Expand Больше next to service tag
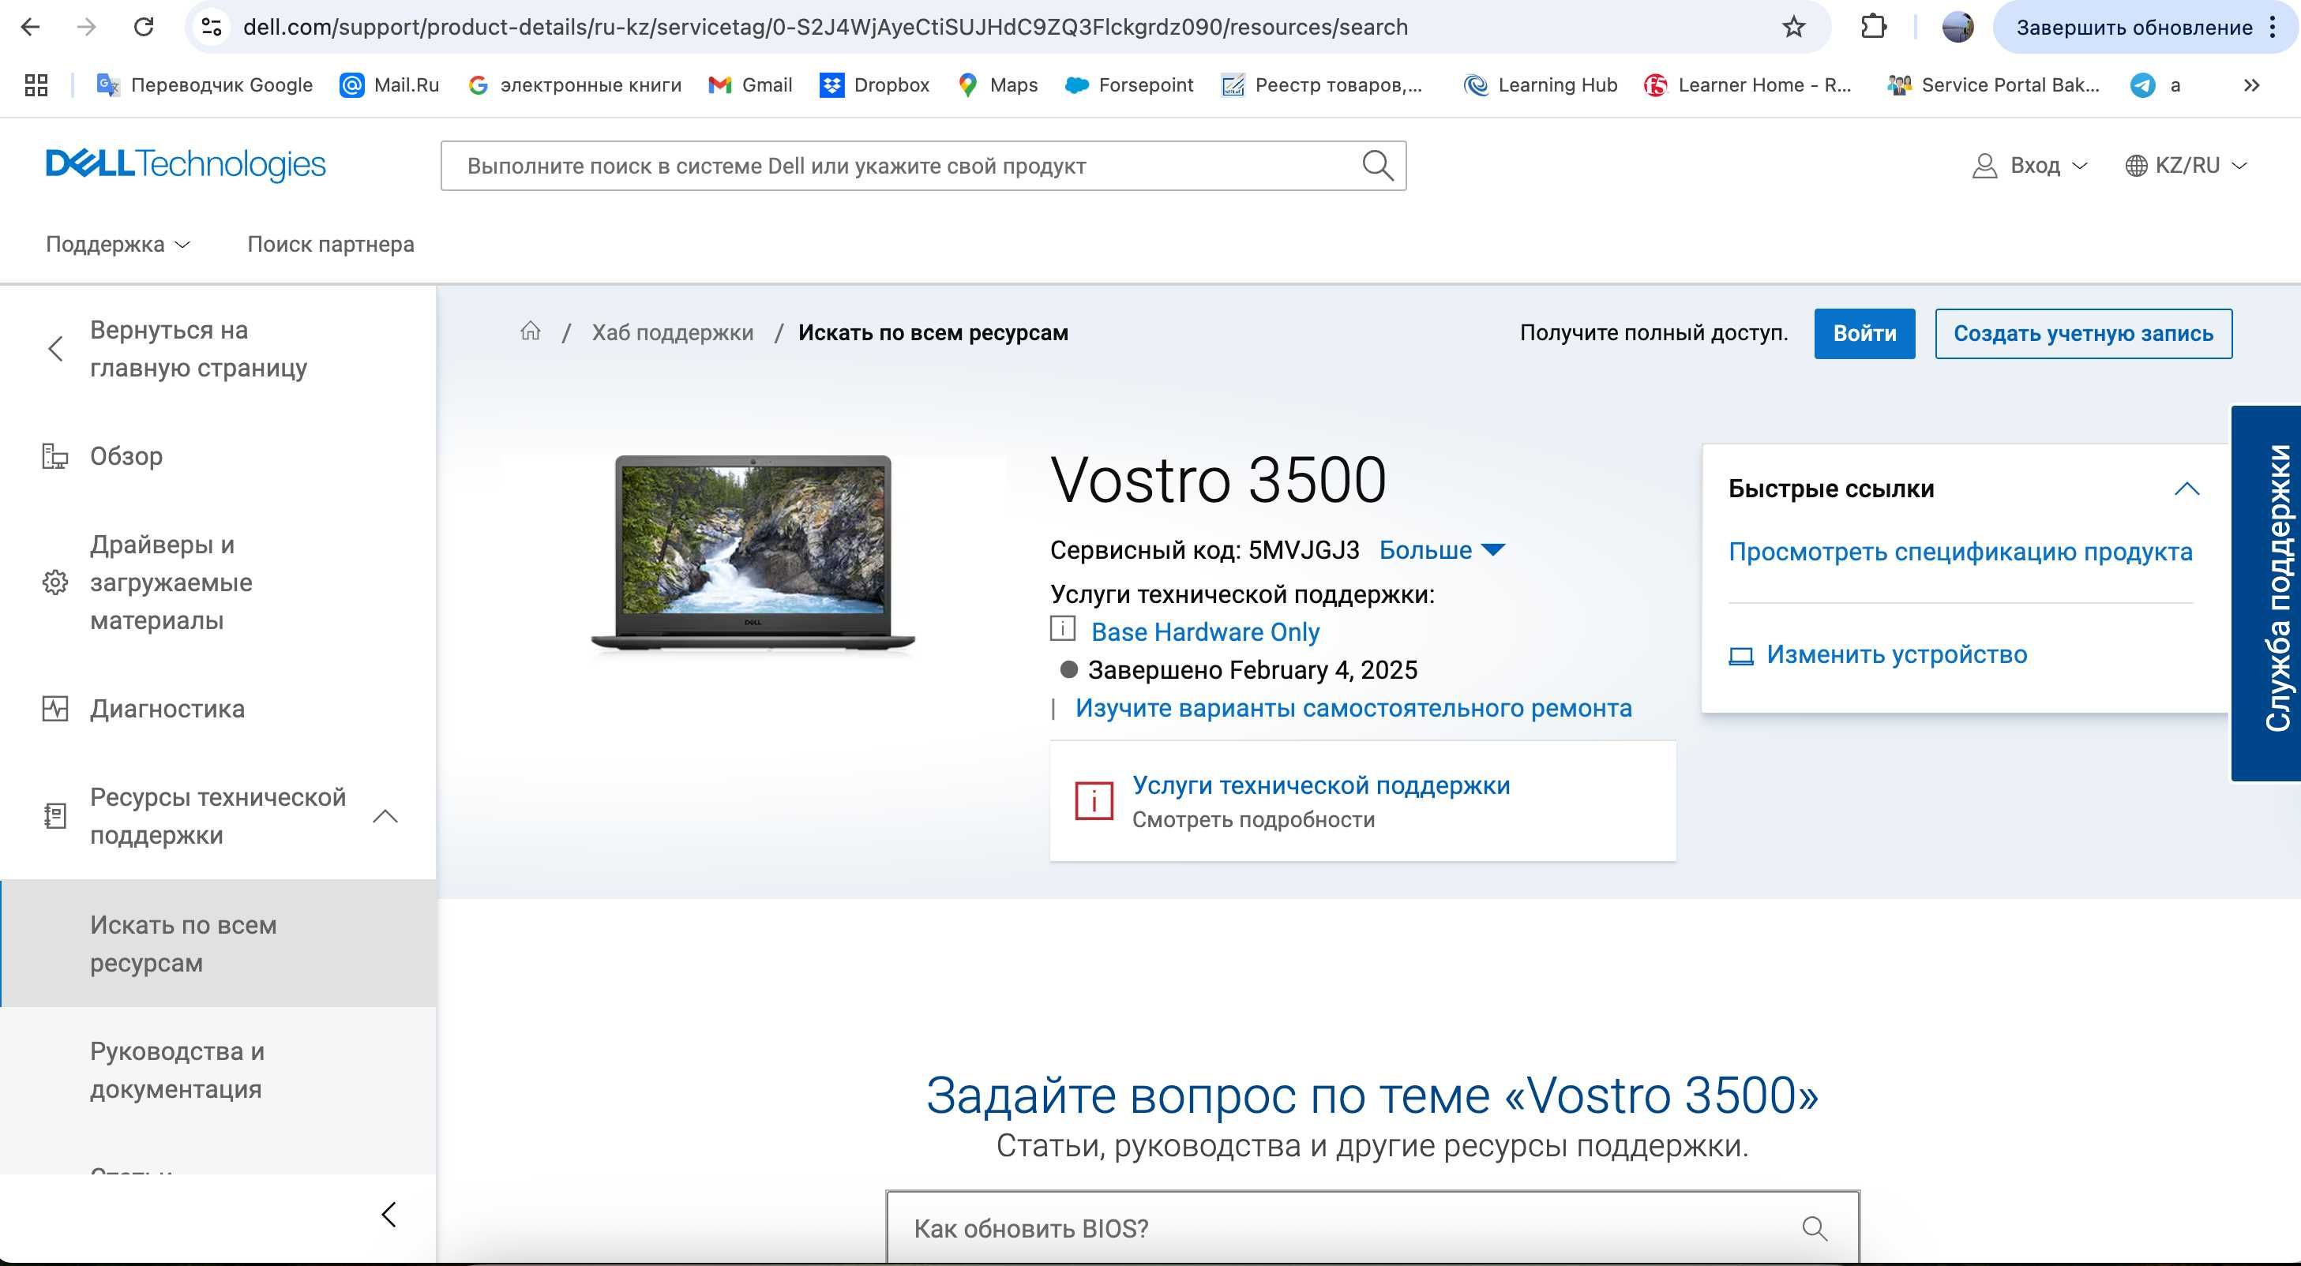Image resolution: width=2301 pixels, height=1266 pixels. [1442, 550]
